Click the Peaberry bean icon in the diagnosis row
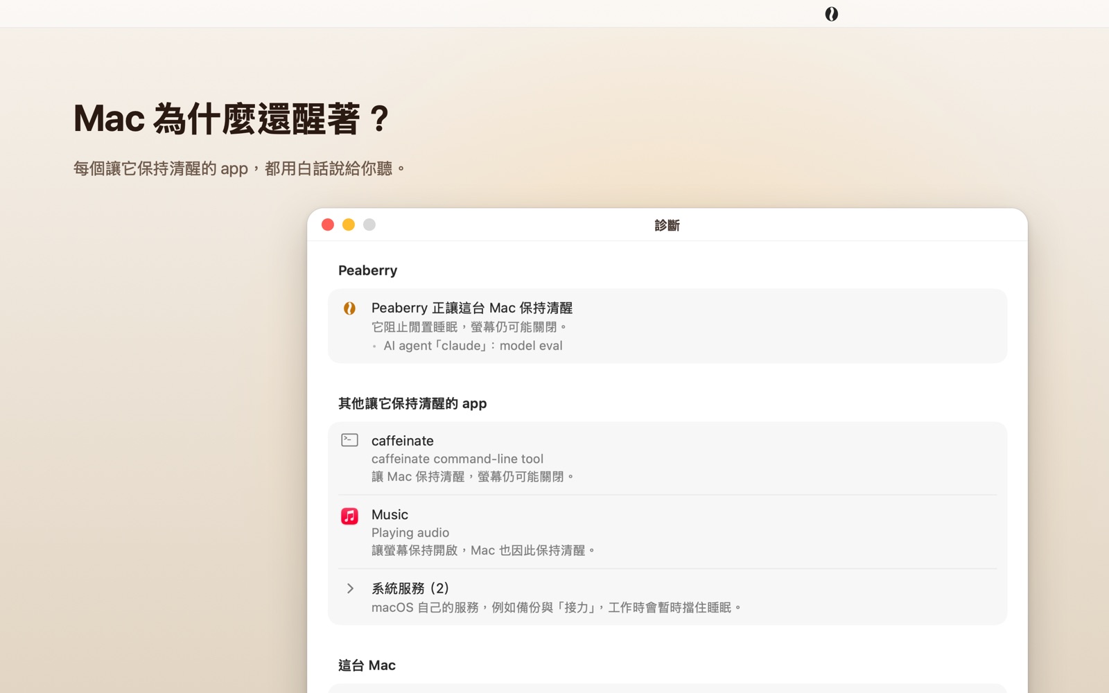The width and height of the screenshot is (1109, 693). coord(349,308)
